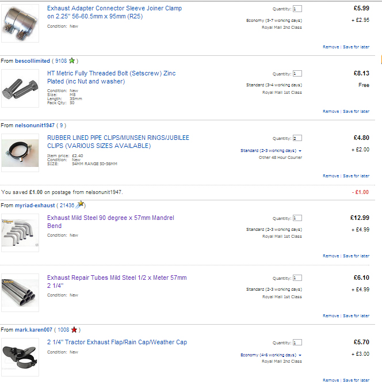Open the exhaust adapter sleeve clamp thumbnail

[x=20, y=23]
